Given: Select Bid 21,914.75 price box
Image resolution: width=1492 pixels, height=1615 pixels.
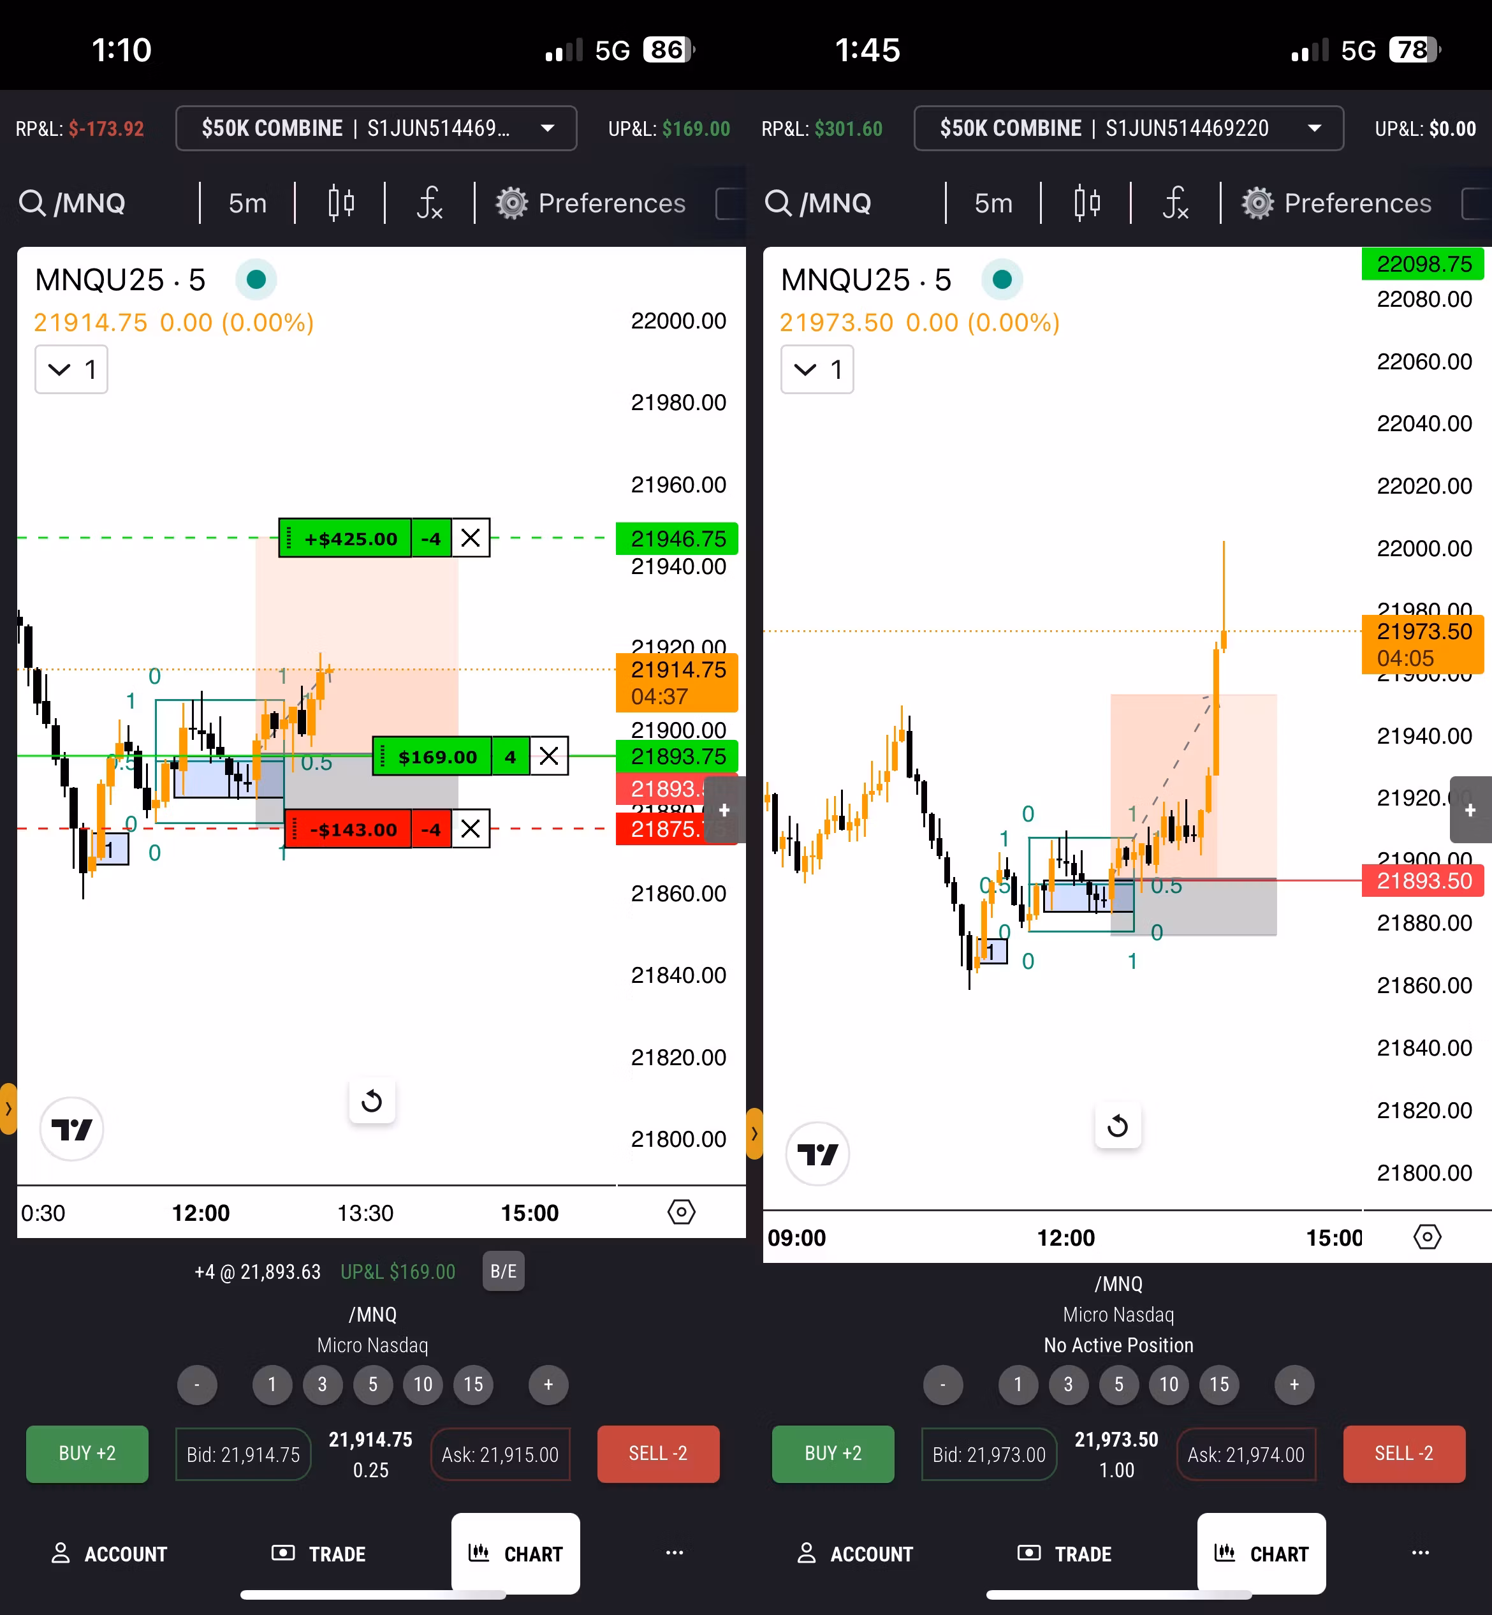Looking at the screenshot, I should [x=243, y=1454].
